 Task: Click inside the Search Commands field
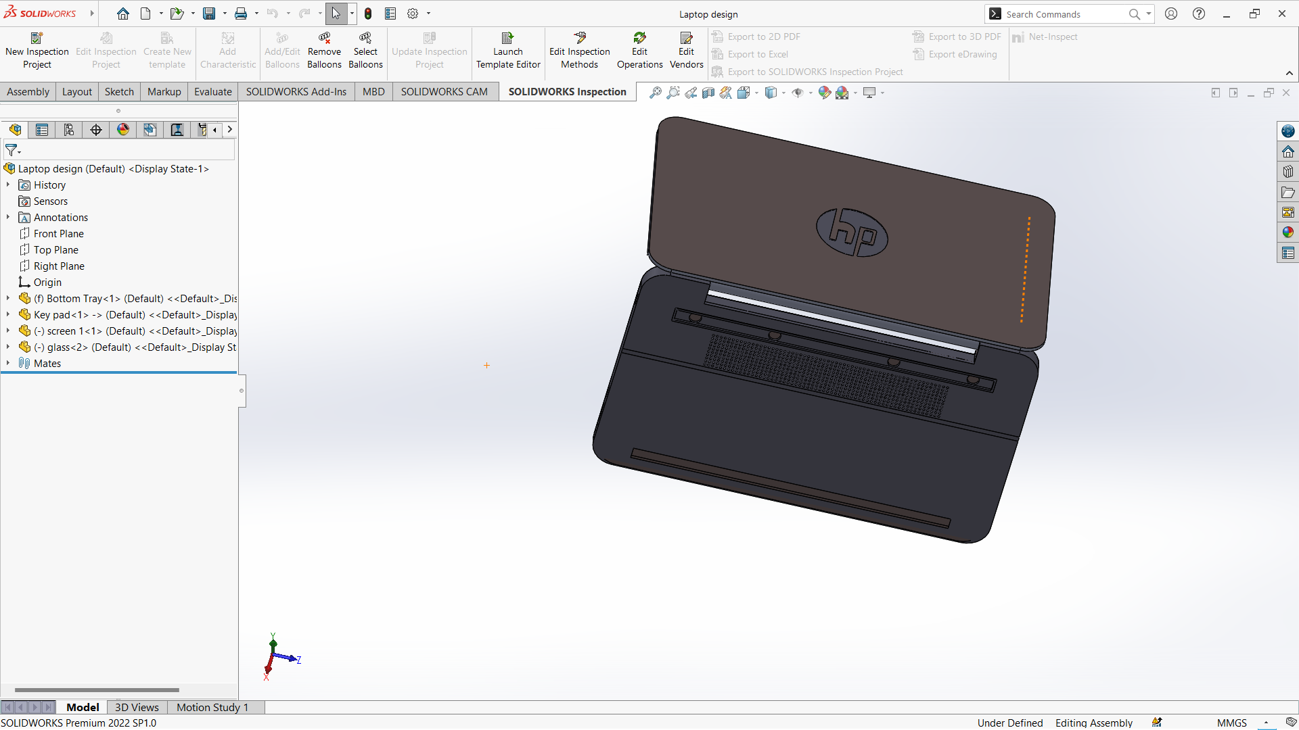tap(1066, 14)
